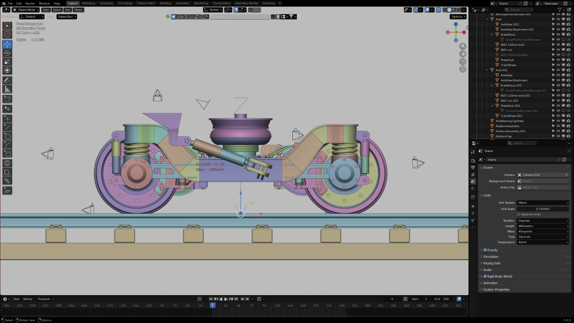Enable the Separate Units checkbox
Image resolution: width=574 pixels, height=323 pixels.
pyautogui.click(x=519, y=214)
